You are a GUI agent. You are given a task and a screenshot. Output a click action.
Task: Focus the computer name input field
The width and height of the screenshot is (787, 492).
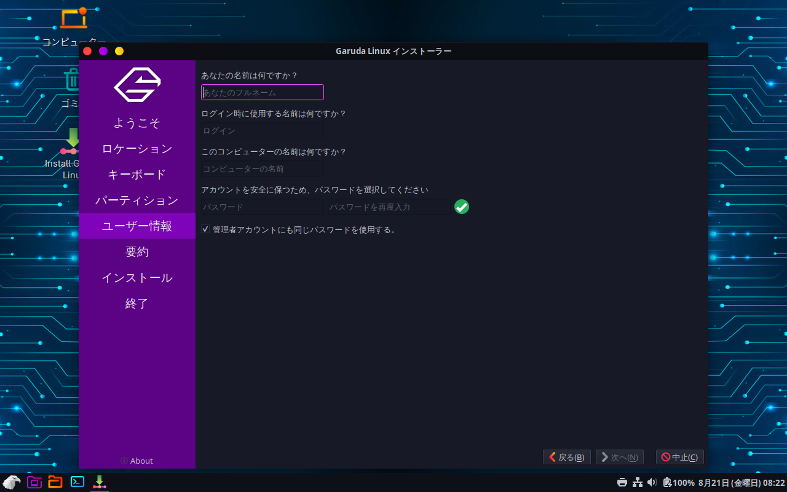pyautogui.click(x=263, y=169)
